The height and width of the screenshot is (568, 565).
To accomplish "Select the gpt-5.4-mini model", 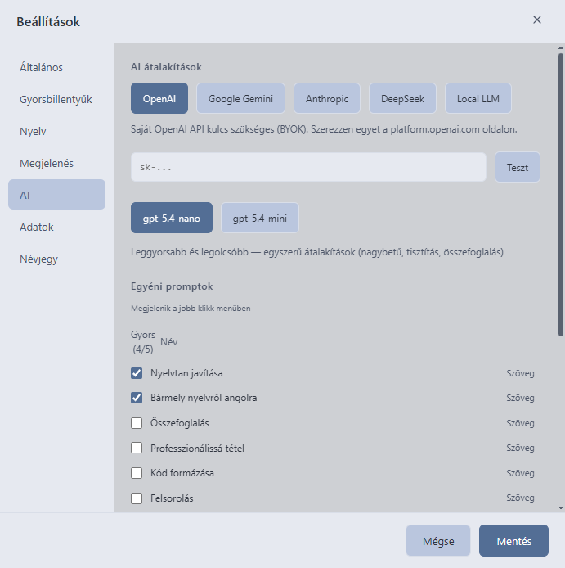I will click(x=260, y=218).
